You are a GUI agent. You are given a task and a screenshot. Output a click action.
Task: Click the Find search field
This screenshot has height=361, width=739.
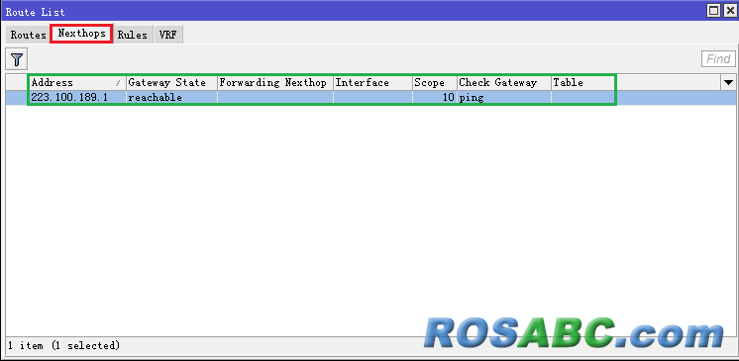(x=718, y=58)
